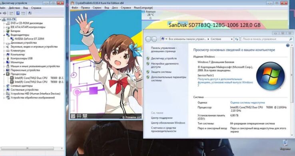Click the magnifier icon in control panel search
This screenshot has width=295, height=156.
tap(291, 39)
